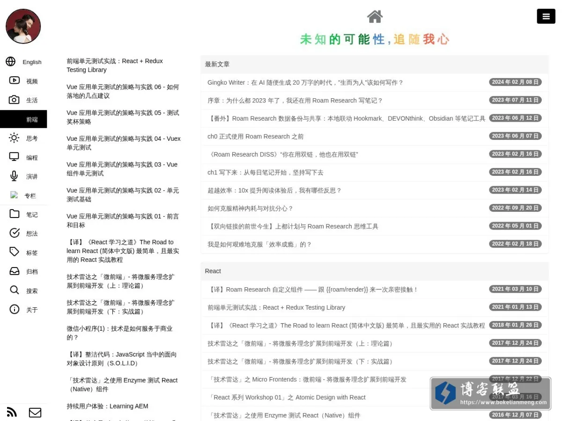Image resolution: width=562 pixels, height=421 pixels.
Task: Click the checkmark circle icon for 想法
Action: pos(15,233)
